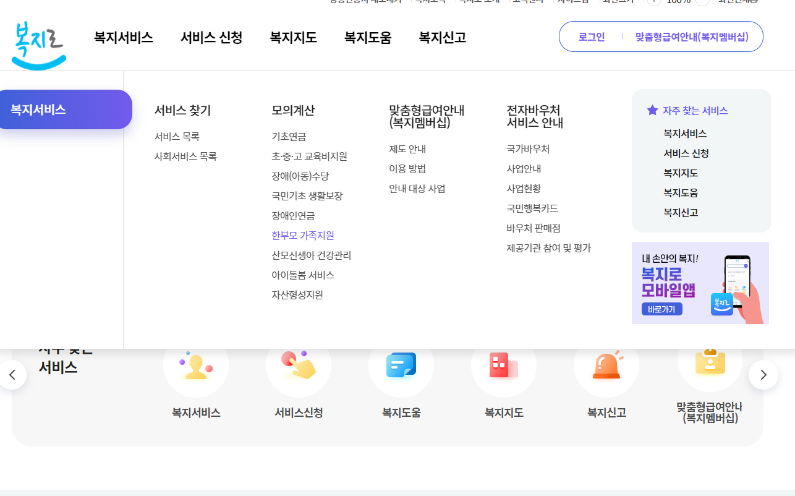This screenshot has height=496, width=795.
Task: Select the purple 복지서비스 side tab
Action: (65, 109)
